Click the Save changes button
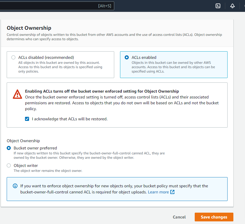 (214, 217)
